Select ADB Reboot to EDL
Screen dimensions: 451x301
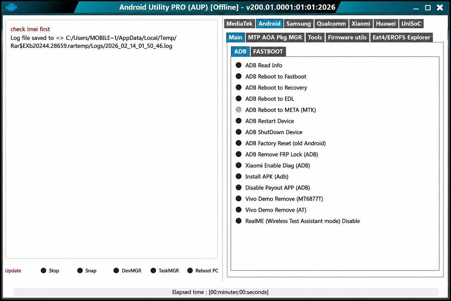pyautogui.click(x=265, y=99)
